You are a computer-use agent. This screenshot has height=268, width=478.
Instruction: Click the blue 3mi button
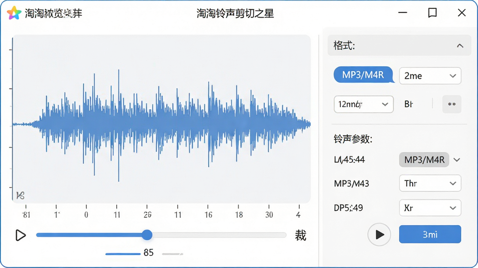click(430, 234)
